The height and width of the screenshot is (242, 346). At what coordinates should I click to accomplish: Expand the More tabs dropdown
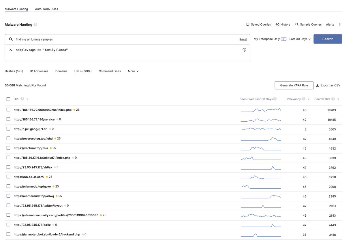point(133,71)
